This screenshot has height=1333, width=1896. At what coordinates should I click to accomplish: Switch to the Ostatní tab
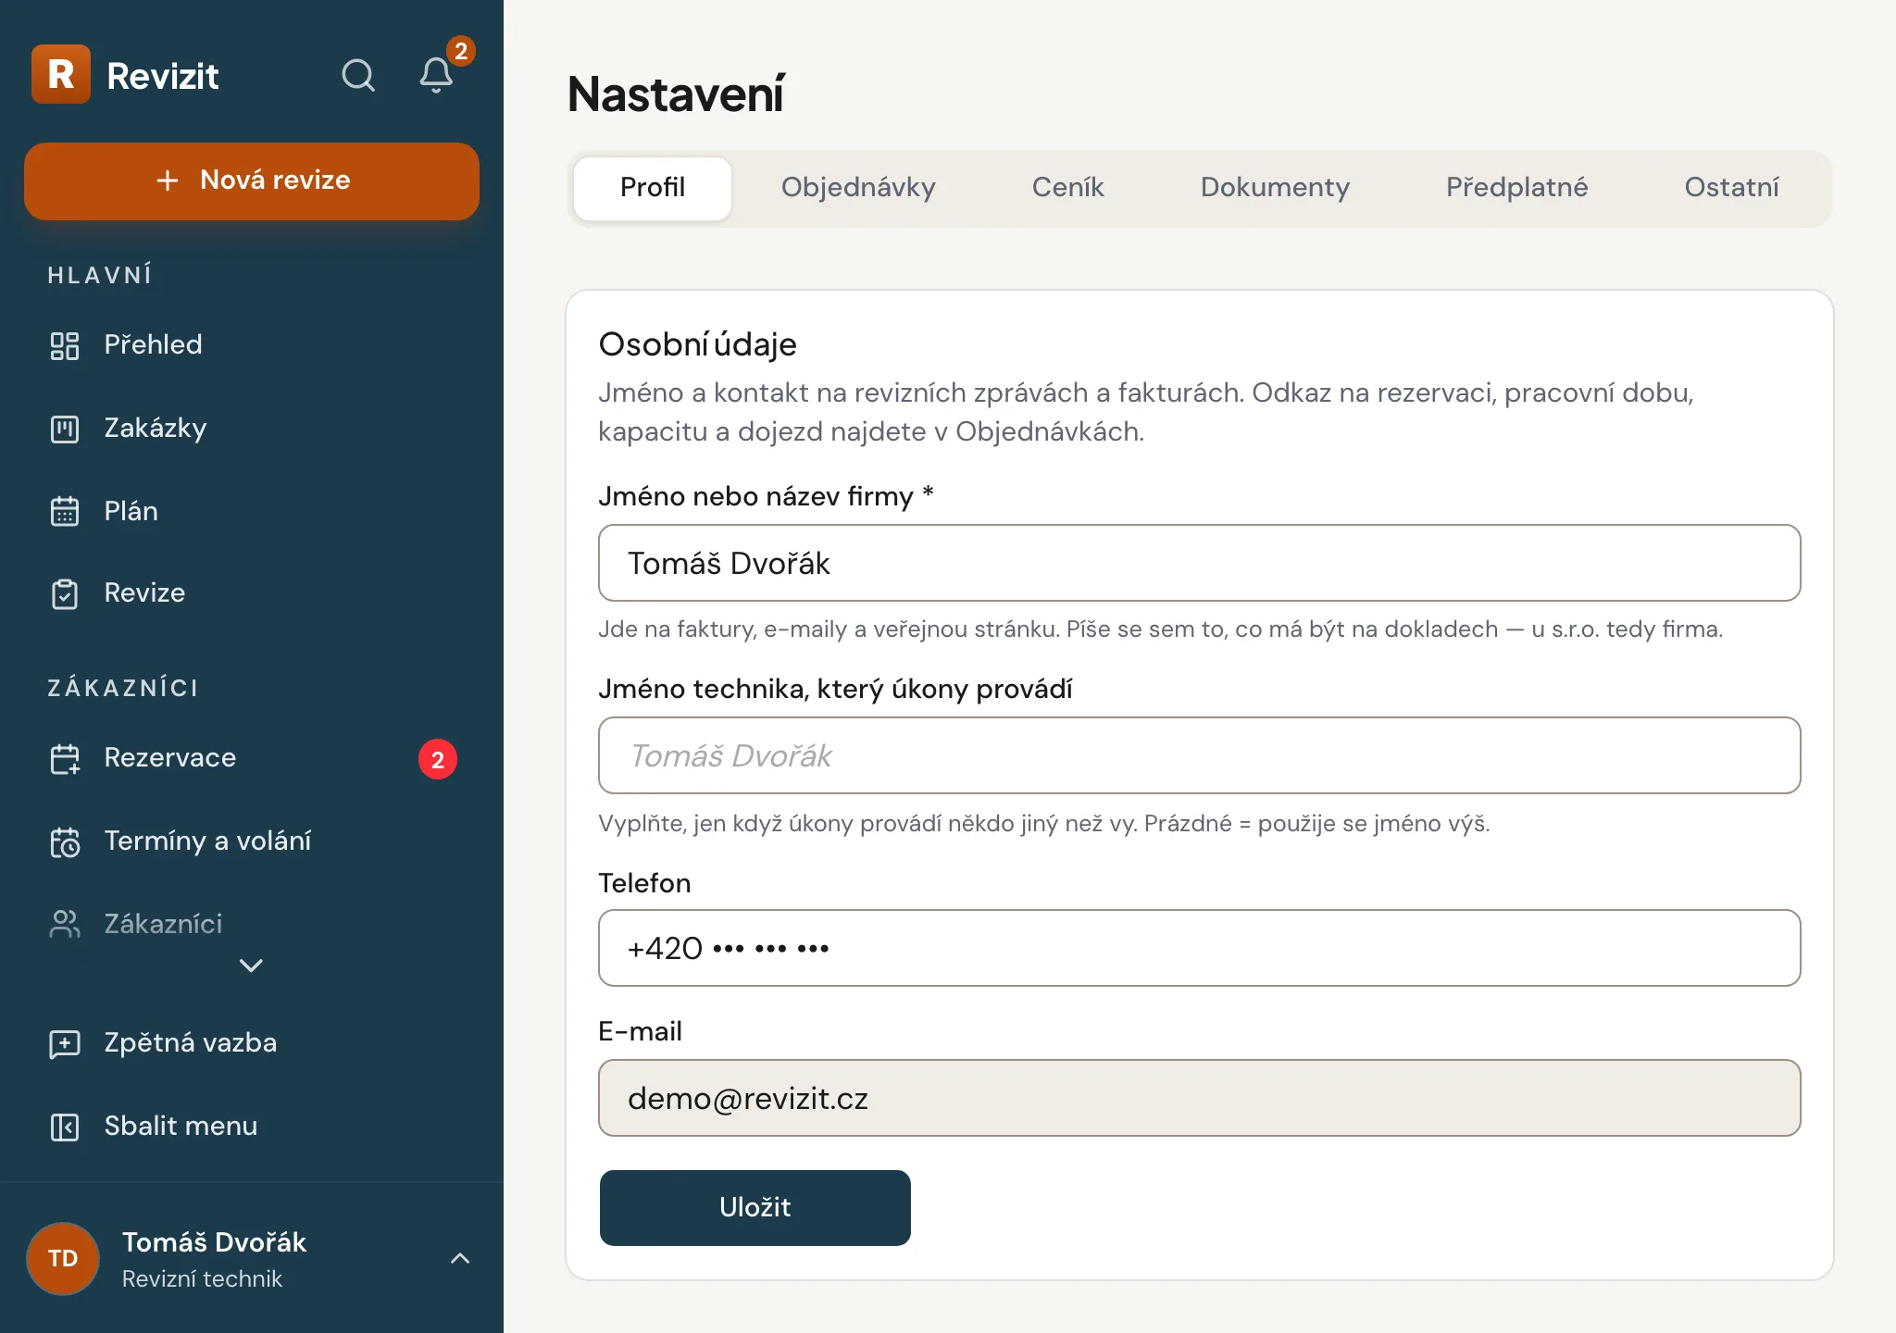[1731, 188]
